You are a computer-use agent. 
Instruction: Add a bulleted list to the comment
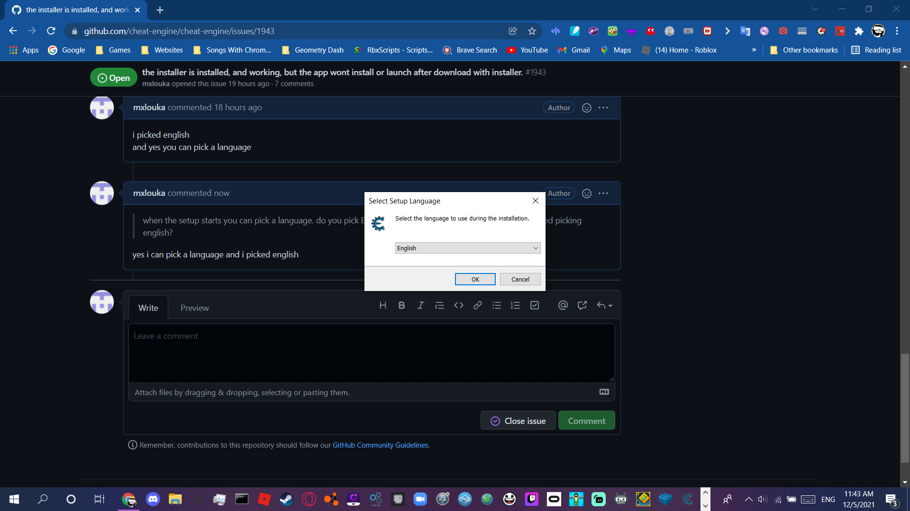496,305
